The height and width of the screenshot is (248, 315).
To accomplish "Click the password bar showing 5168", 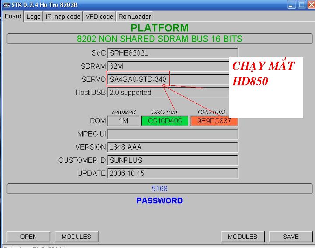I will pos(160,189).
